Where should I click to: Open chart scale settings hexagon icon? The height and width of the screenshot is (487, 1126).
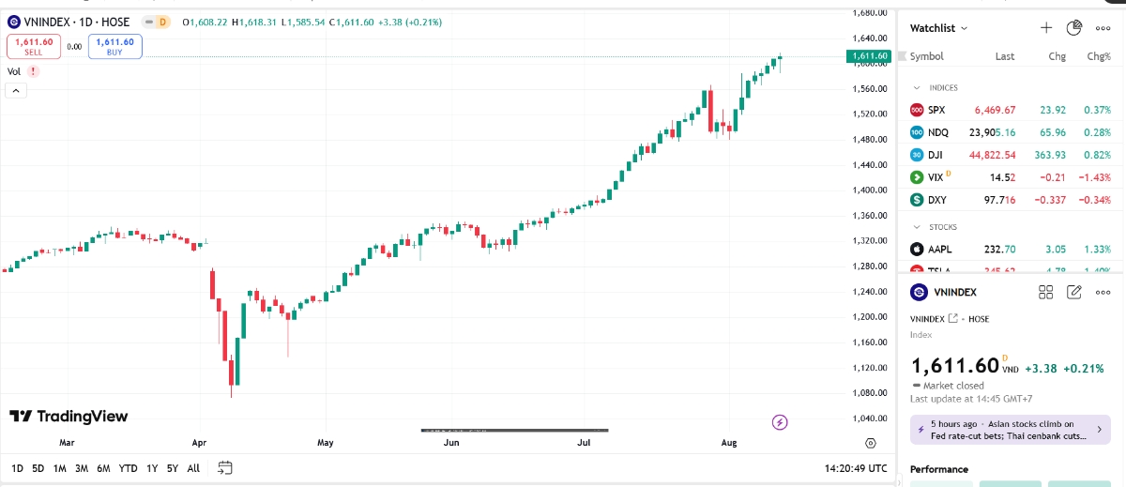[x=870, y=443]
